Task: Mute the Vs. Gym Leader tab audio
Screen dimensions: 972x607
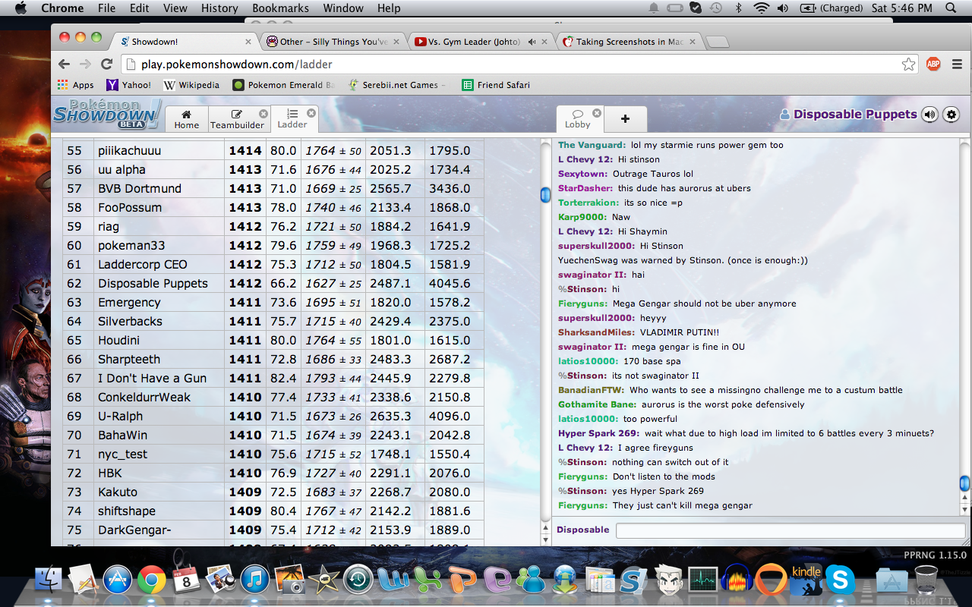Action: pos(532,42)
